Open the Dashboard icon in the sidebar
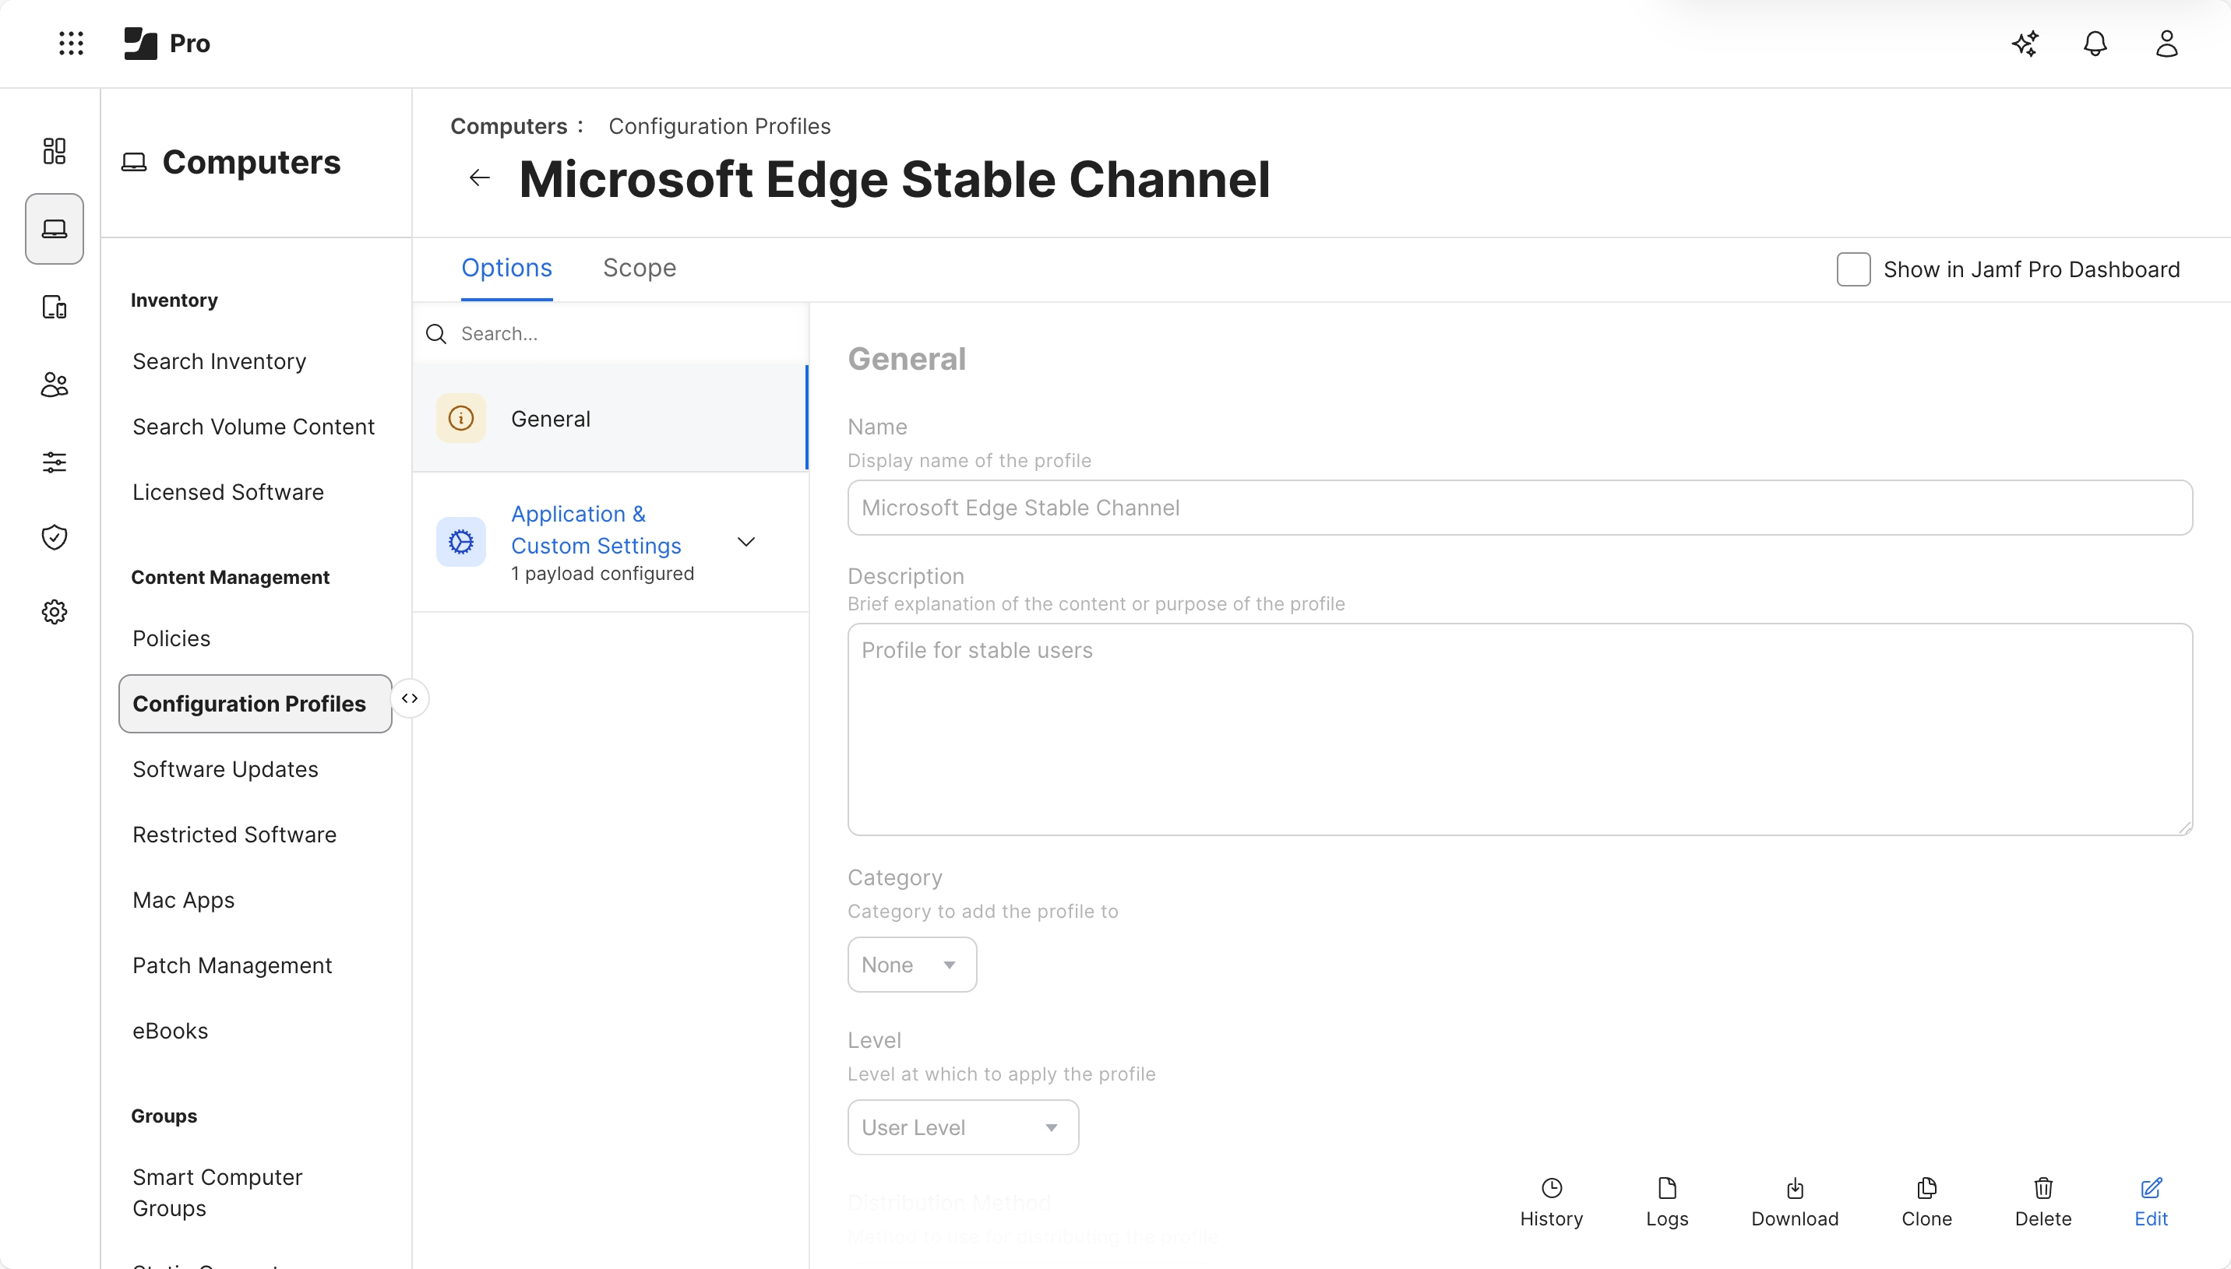 tap(53, 150)
